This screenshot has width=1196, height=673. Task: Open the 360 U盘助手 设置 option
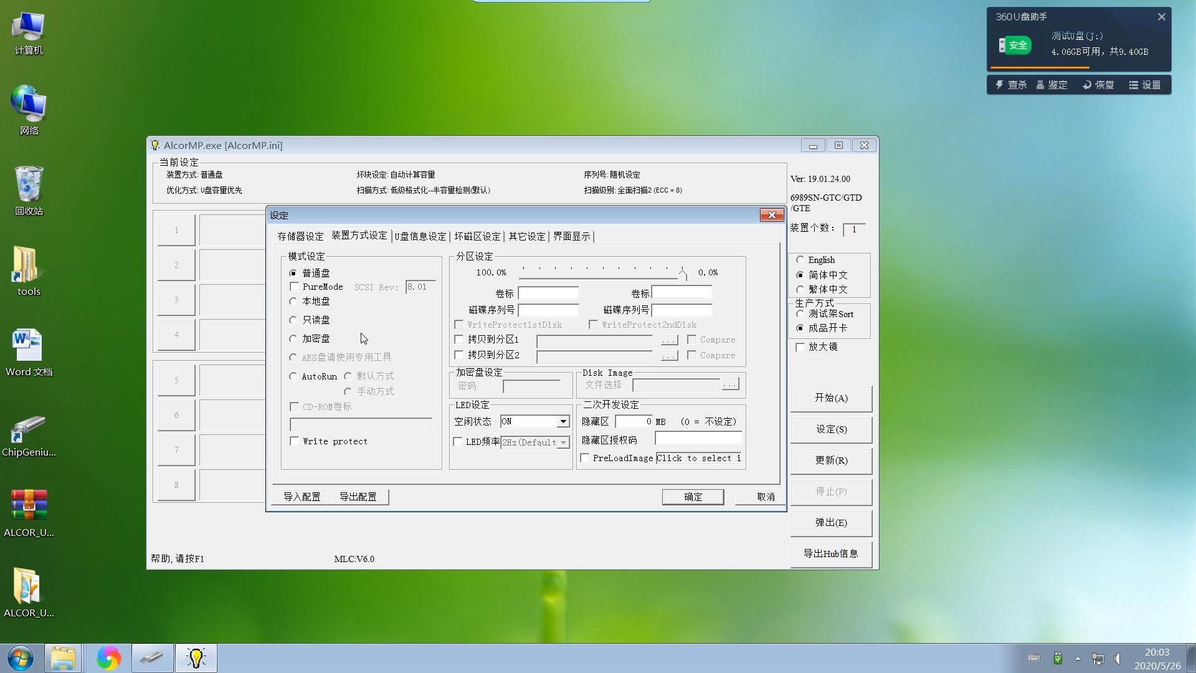[1145, 85]
